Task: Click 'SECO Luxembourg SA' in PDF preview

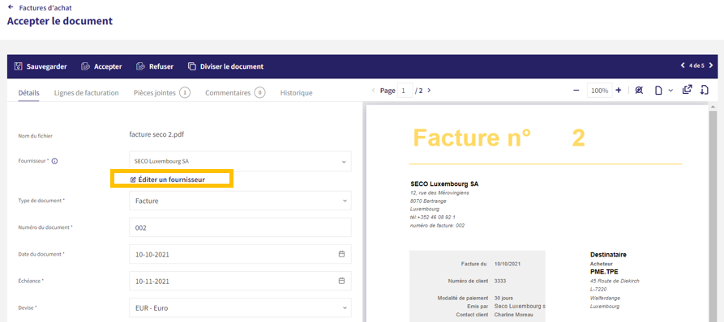Action: [x=444, y=184]
